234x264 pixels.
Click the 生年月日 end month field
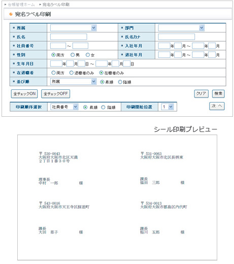coord(115,64)
